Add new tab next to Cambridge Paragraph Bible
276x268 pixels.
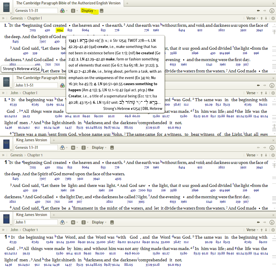[127, 3]
